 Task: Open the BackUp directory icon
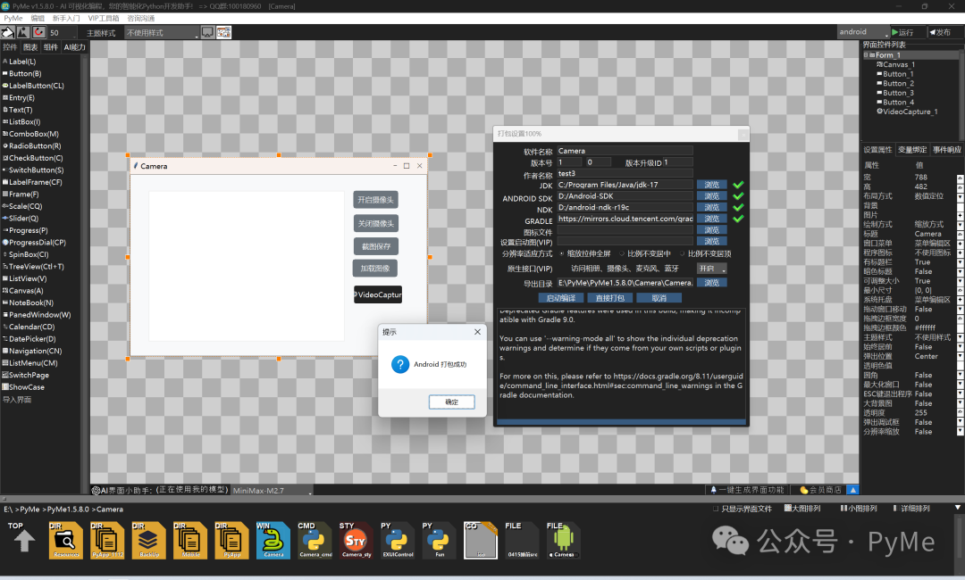tap(148, 540)
